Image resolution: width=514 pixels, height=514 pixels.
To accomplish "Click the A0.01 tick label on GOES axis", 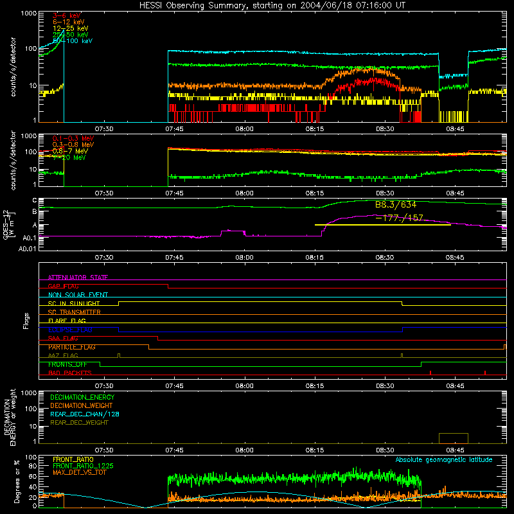I will [27, 249].
